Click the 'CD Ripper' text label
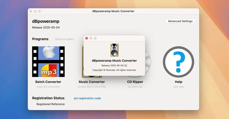The width and height of the screenshot is (229, 119). 135,82
